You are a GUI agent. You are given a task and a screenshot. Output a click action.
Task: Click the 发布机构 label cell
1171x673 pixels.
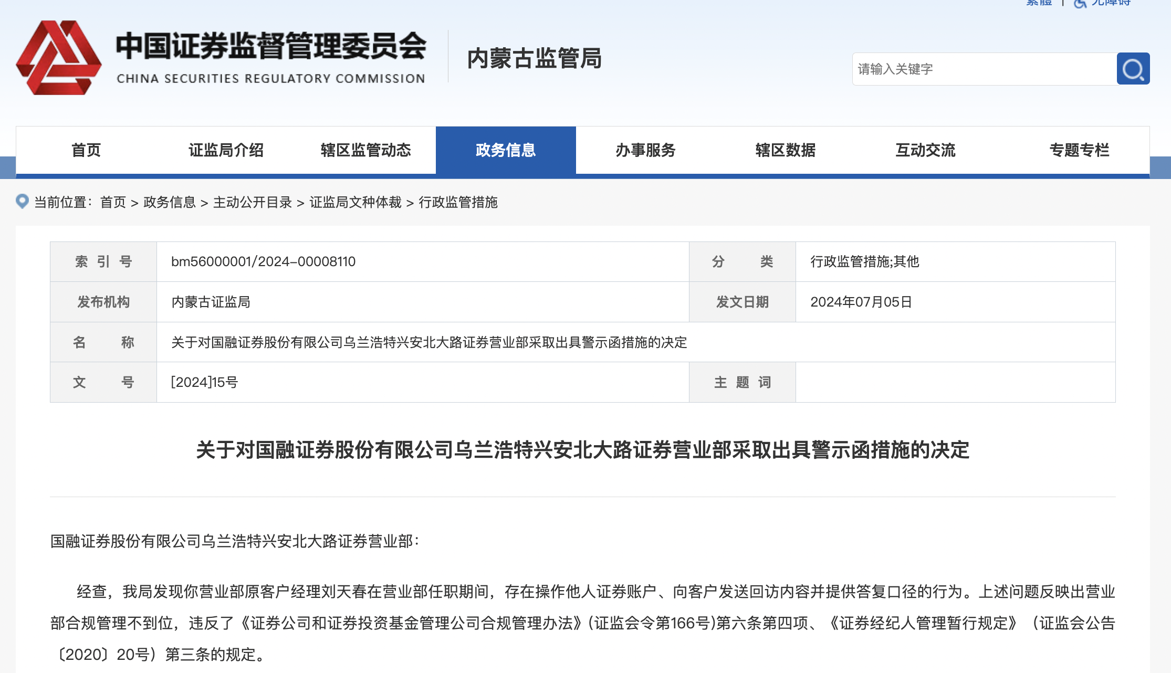tap(103, 302)
